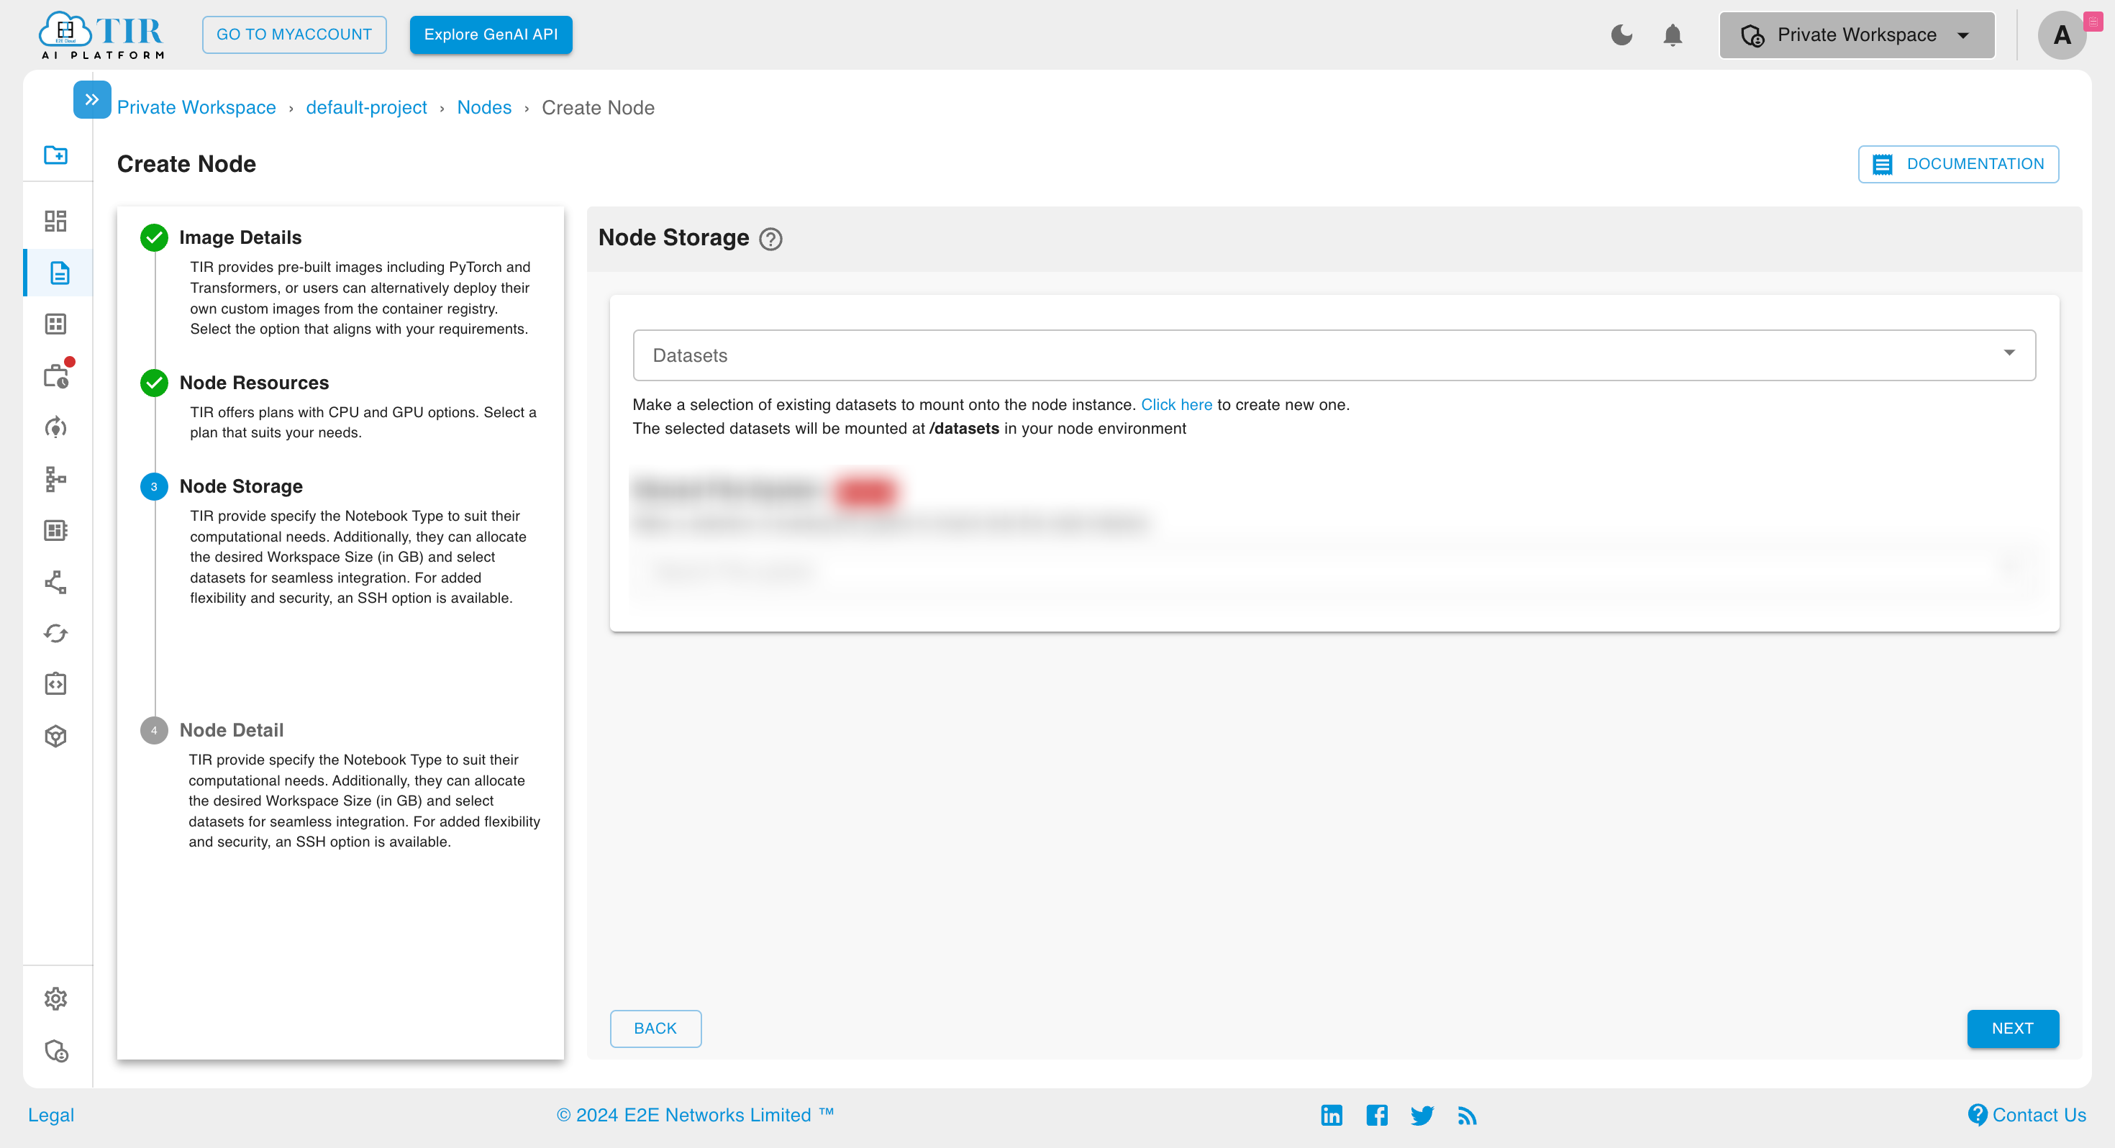Select the Nodes document icon in sidebar
The image size is (2115, 1148).
coord(59,273)
